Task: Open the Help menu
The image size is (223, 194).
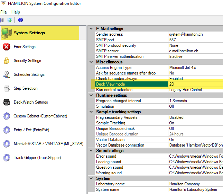Action: coord(16,12)
